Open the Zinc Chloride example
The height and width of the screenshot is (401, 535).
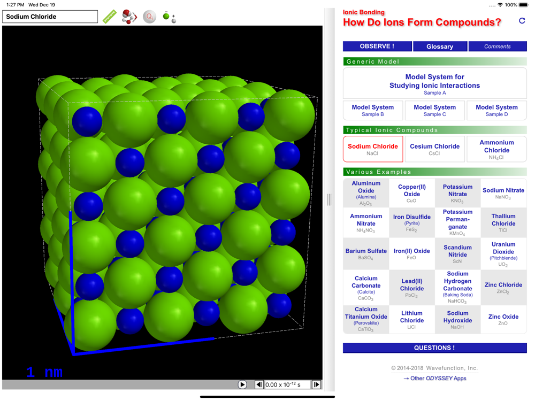[503, 288]
